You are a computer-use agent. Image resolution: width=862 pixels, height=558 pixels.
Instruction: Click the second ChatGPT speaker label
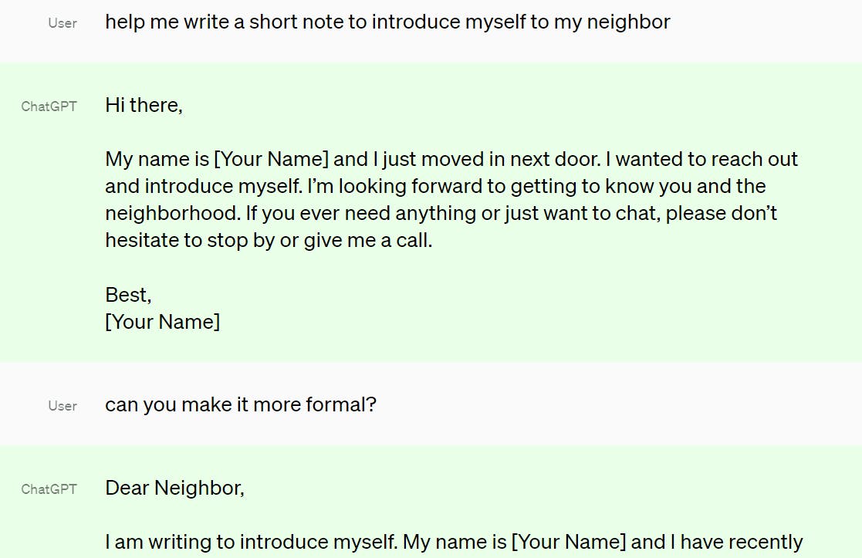coord(49,489)
